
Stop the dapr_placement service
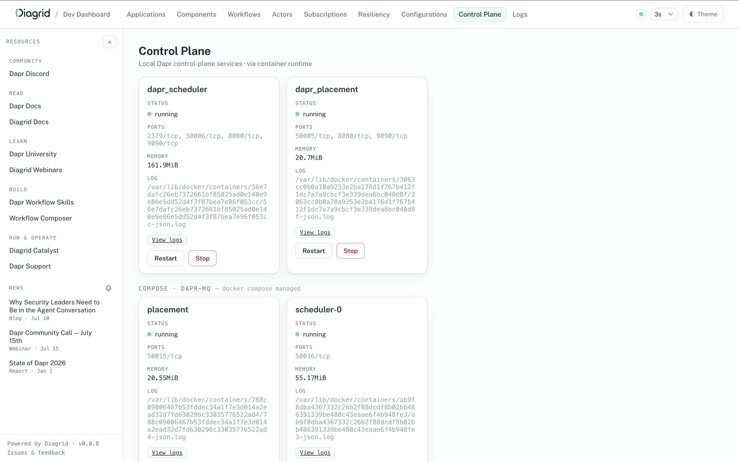351,251
